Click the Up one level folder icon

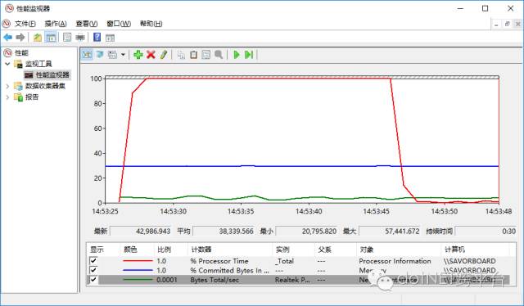[x=38, y=38]
